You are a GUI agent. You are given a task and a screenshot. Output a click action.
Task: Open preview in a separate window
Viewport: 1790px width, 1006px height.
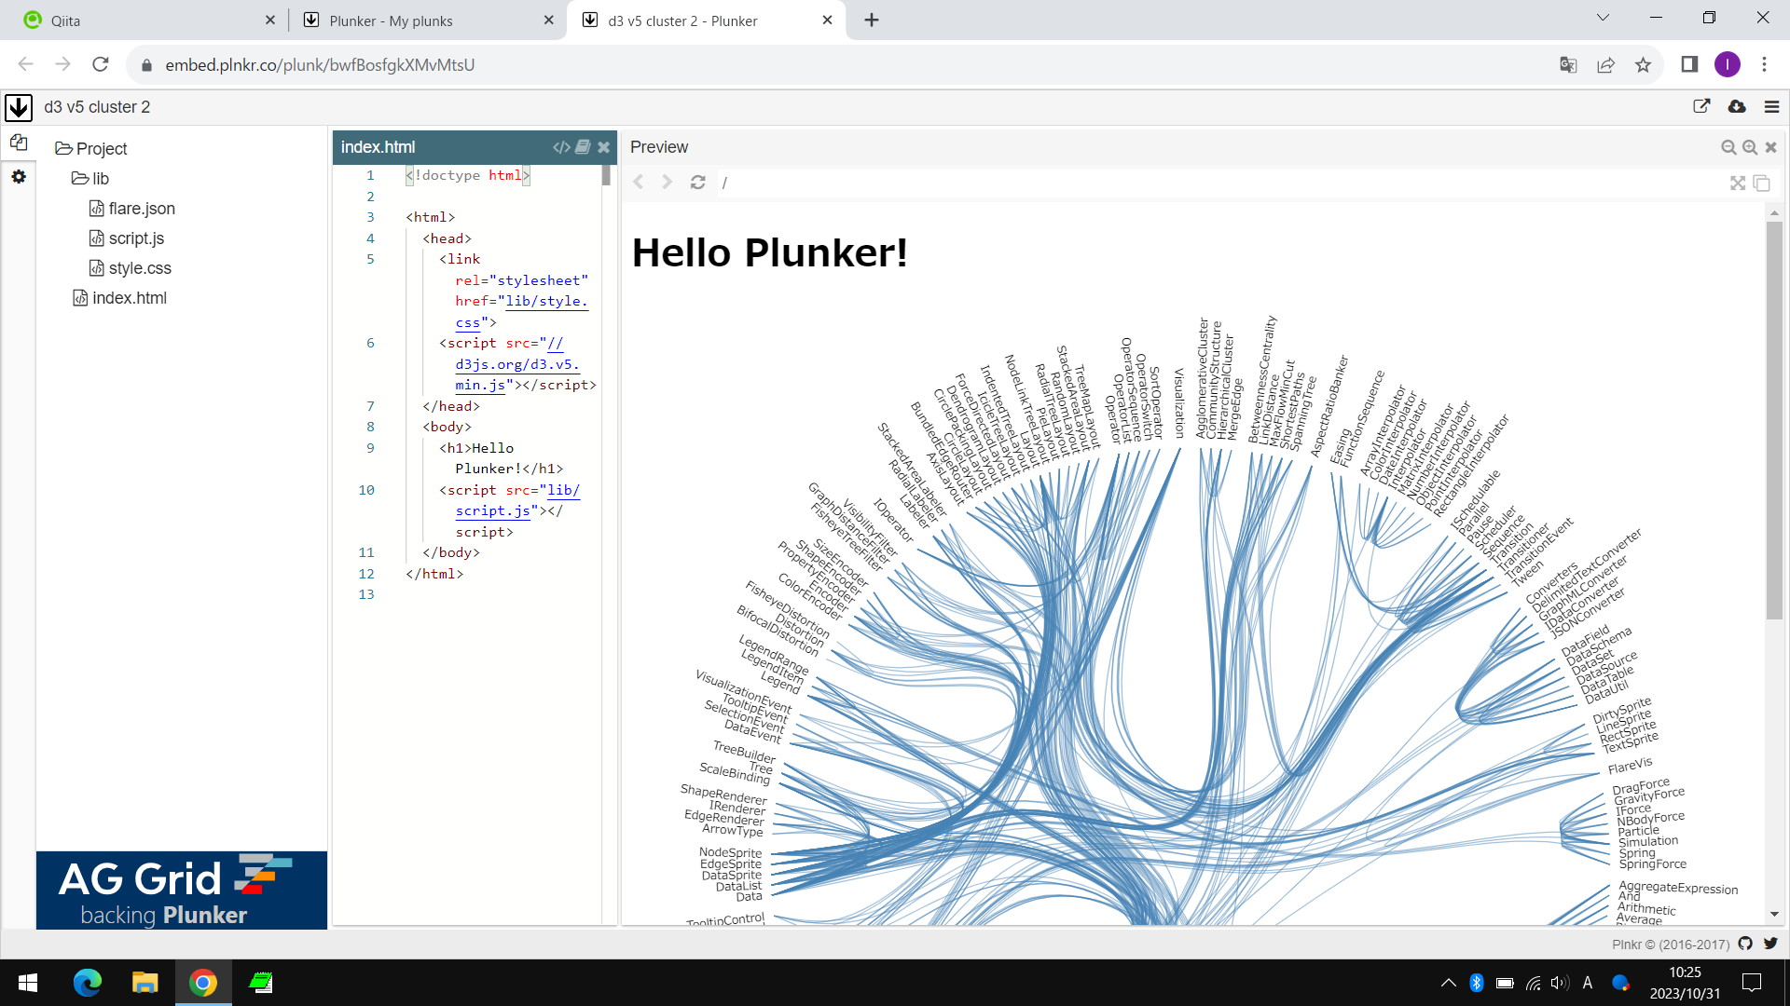(x=1761, y=184)
